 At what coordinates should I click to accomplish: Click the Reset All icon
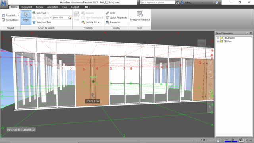[3, 15]
